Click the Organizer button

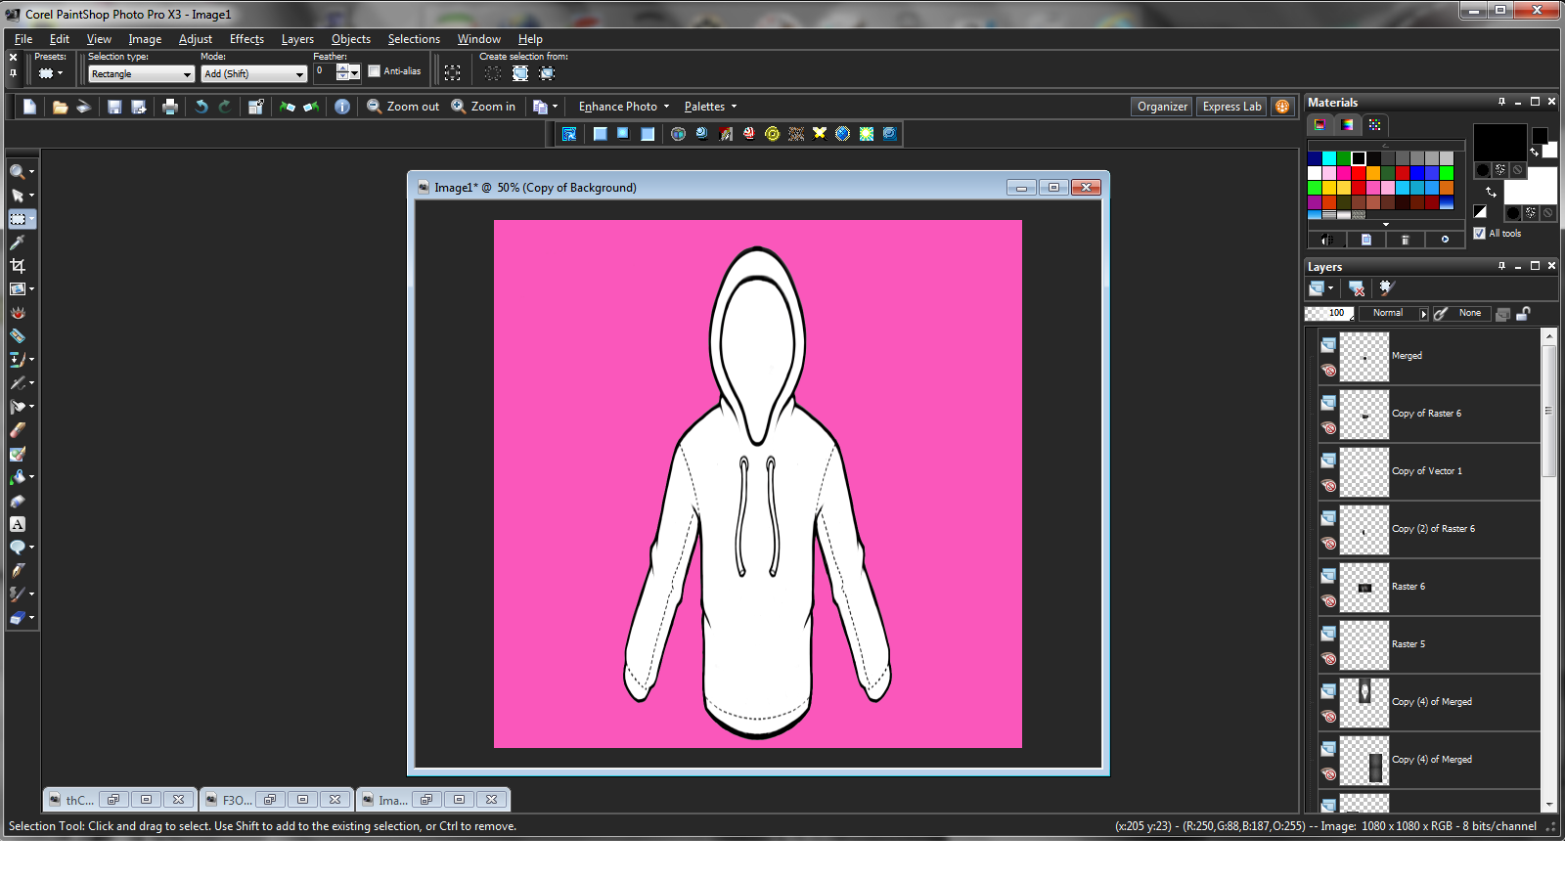(1162, 107)
